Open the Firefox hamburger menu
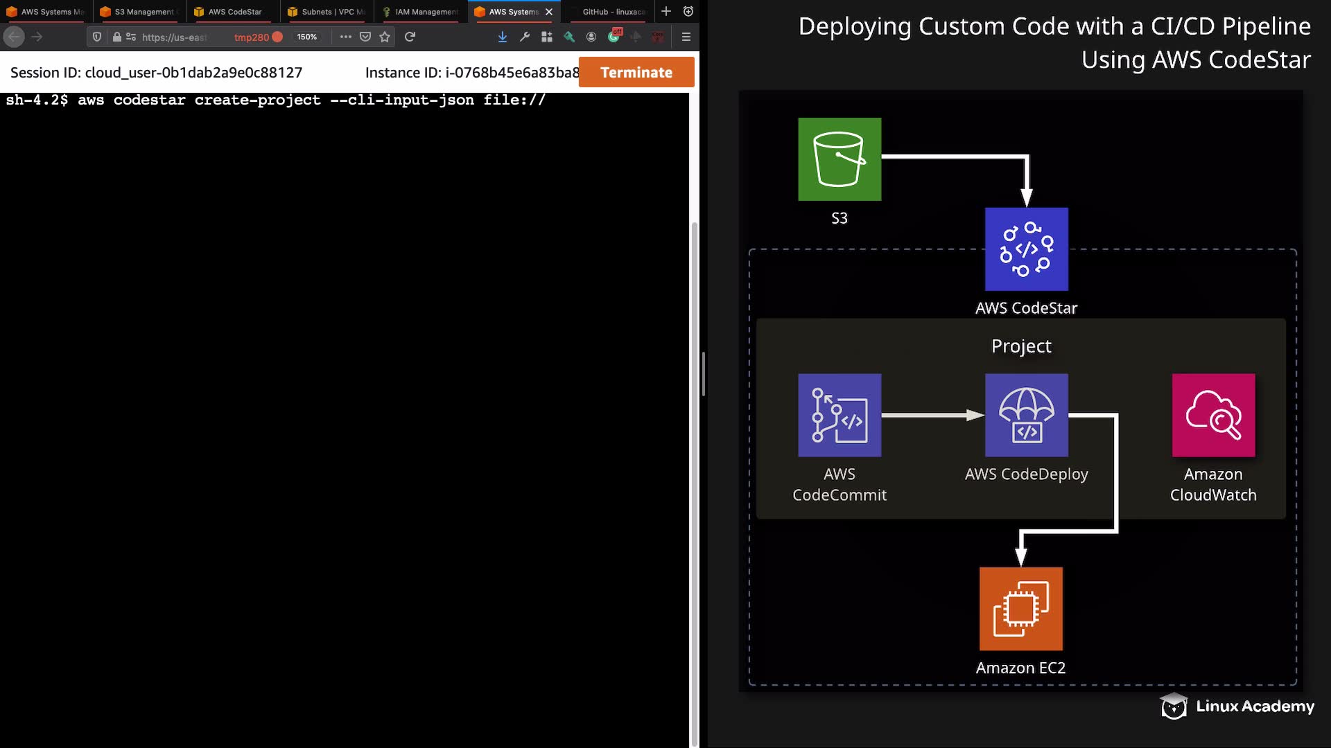The image size is (1331, 748). [x=686, y=37]
